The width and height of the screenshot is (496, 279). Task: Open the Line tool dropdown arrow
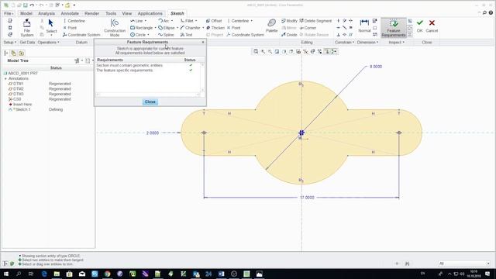coord(146,21)
